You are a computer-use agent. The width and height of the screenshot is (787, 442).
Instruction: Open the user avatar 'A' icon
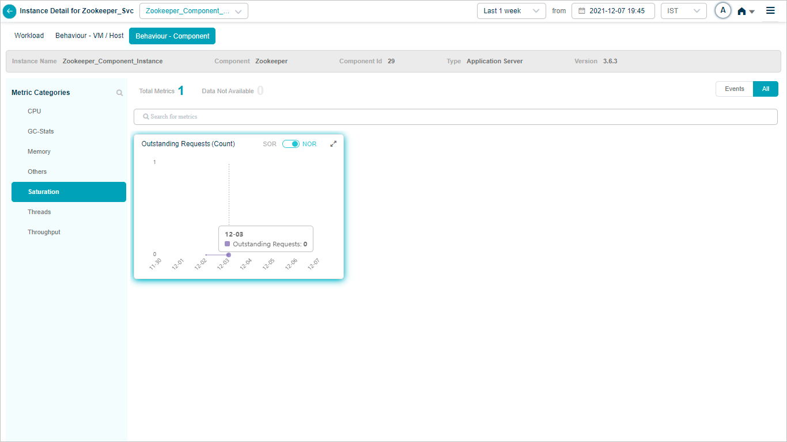pyautogui.click(x=722, y=10)
